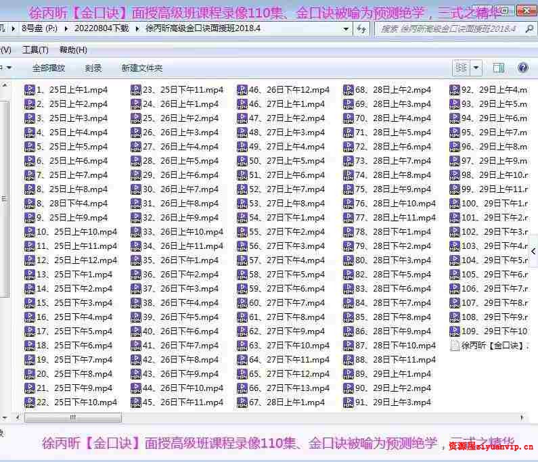Select file name 40、26日下午6.mp4
538x462 pixels.
(181, 331)
